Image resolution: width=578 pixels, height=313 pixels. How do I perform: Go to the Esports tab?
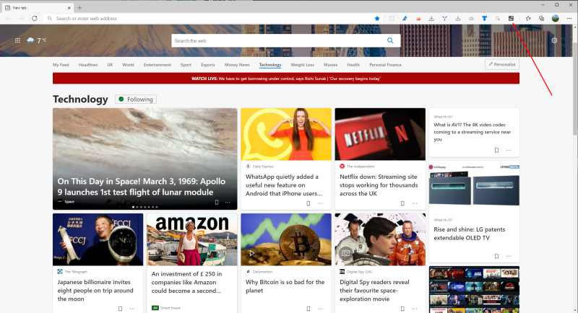point(208,65)
